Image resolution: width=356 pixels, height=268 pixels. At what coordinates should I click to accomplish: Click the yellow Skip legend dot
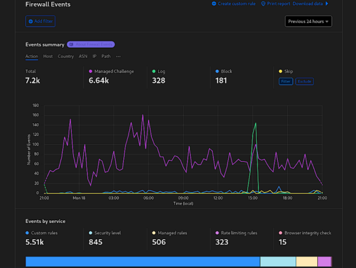coord(280,71)
